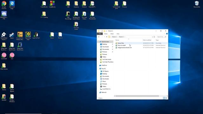Sort by Date modified column header
203x114 pixels.
click(147, 40)
